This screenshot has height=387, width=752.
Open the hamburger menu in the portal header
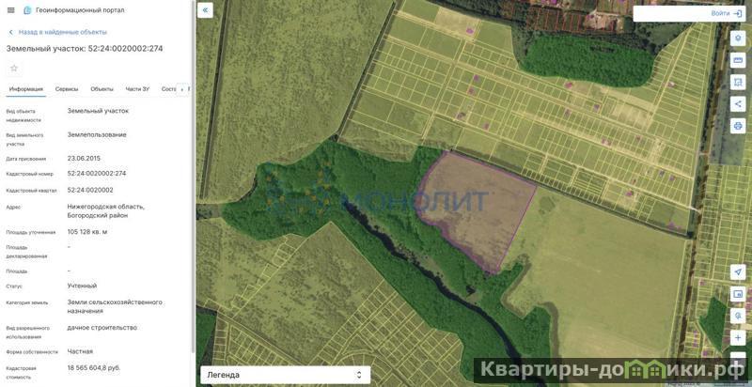click(10, 10)
